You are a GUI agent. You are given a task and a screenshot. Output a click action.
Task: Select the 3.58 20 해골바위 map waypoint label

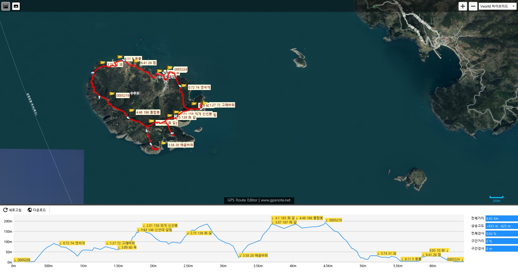tap(181, 145)
